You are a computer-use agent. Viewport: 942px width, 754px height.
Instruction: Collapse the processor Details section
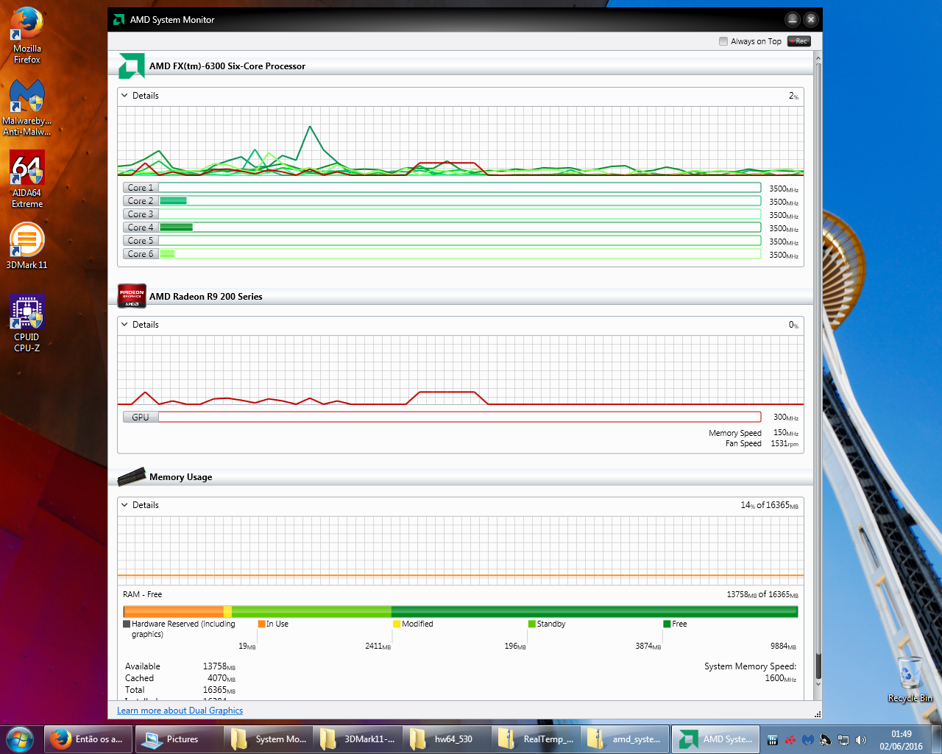125,96
